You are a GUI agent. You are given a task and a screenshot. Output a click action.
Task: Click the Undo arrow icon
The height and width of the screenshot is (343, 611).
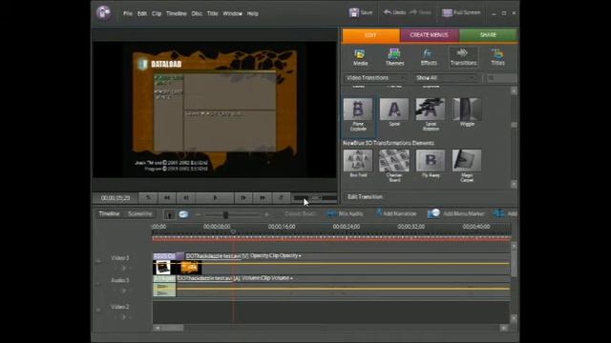[388, 12]
